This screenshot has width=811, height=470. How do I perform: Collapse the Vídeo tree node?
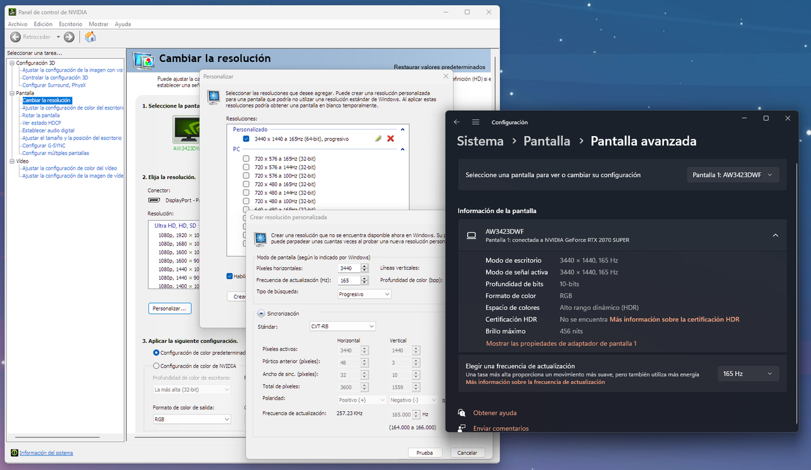(11, 161)
